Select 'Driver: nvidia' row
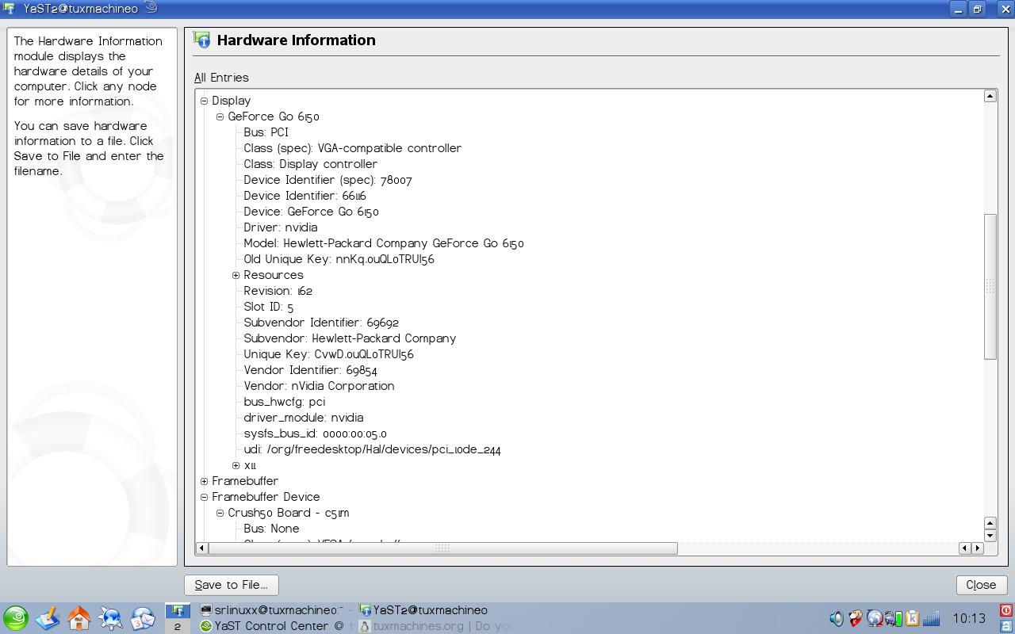 [280, 227]
